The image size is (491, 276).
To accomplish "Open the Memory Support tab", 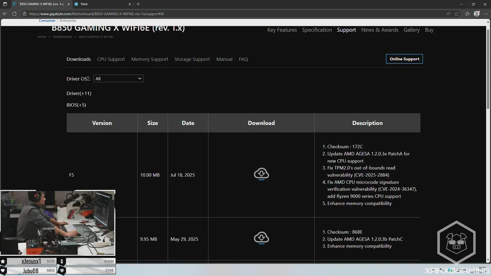I will 150,59.
